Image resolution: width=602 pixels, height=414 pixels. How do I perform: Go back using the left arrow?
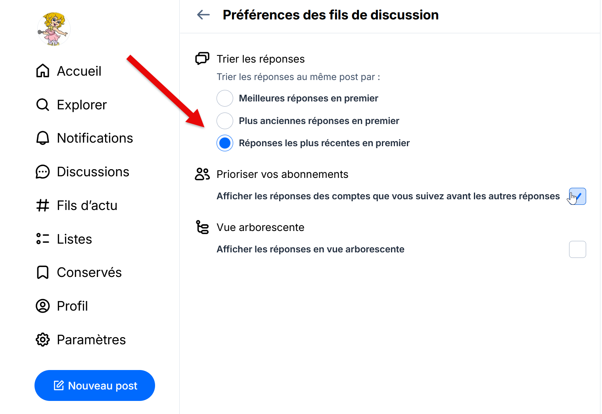click(x=203, y=15)
